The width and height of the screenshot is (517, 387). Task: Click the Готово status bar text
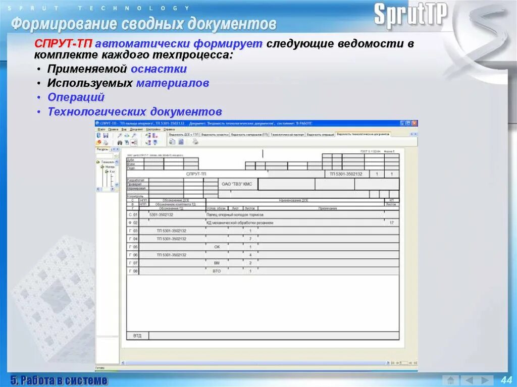click(100, 368)
